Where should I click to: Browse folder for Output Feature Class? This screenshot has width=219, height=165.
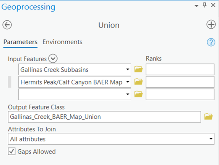208,117
